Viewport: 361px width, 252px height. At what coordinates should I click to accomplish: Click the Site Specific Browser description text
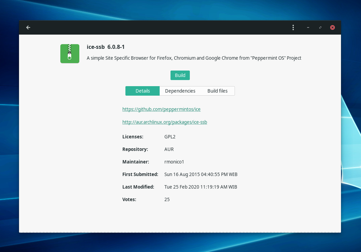click(x=194, y=58)
